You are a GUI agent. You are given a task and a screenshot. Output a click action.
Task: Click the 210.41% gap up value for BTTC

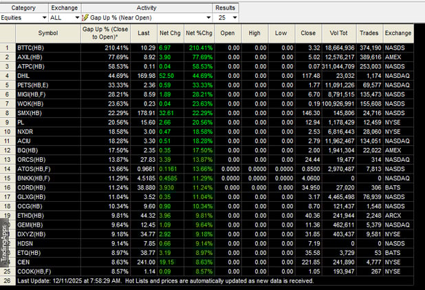(116, 48)
